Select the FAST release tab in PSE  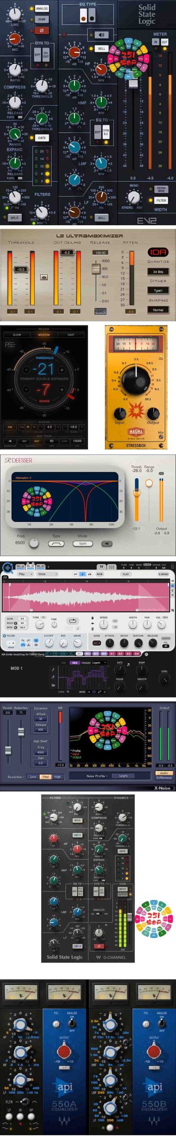71,335
